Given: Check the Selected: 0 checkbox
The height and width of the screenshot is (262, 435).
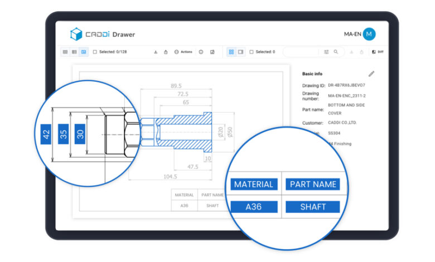Looking at the screenshot, I should (252, 52).
